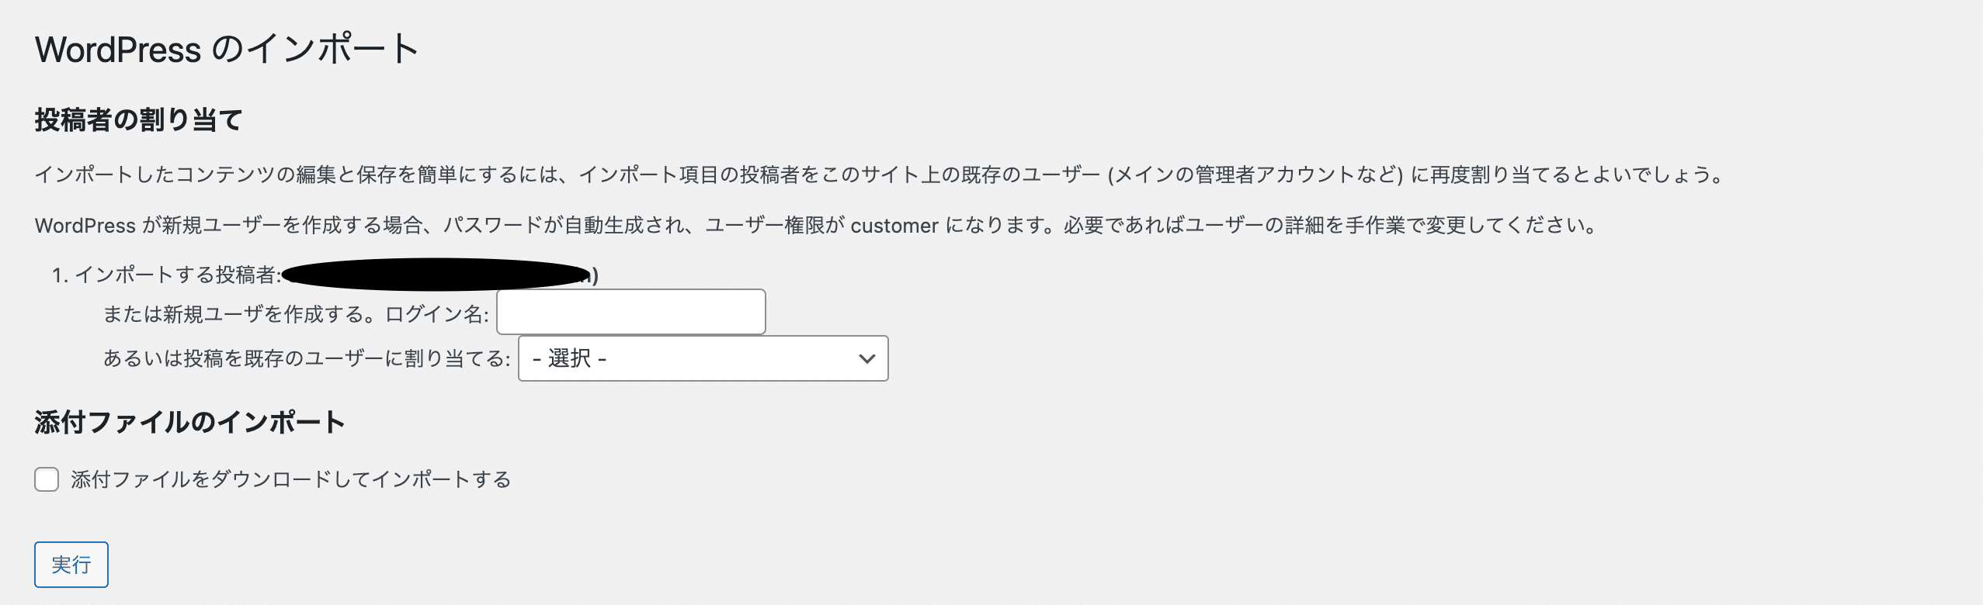Viewport: 1983px width, 605px height.
Task: Click the '(メインの管理者アカウントなど)' parenthetical text
Action: click(1255, 175)
